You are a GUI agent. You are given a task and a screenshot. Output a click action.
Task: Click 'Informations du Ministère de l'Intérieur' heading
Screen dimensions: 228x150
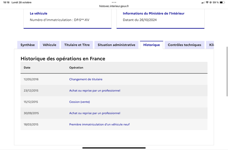pyautogui.click(x=154, y=13)
